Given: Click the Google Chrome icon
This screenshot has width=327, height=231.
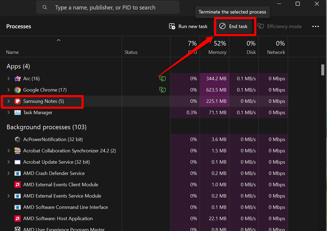Looking at the screenshot, I should coord(18,90).
